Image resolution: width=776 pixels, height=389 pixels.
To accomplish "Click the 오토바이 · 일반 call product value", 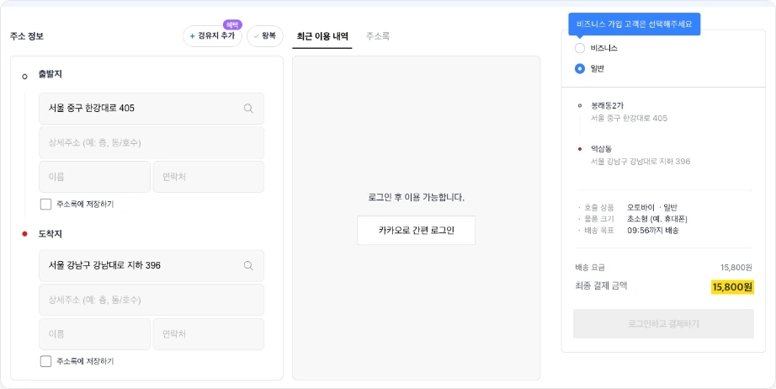I will pyautogui.click(x=651, y=207).
